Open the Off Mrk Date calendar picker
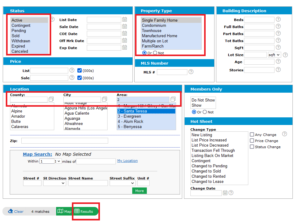The image size is (301, 221). tap(125, 41)
